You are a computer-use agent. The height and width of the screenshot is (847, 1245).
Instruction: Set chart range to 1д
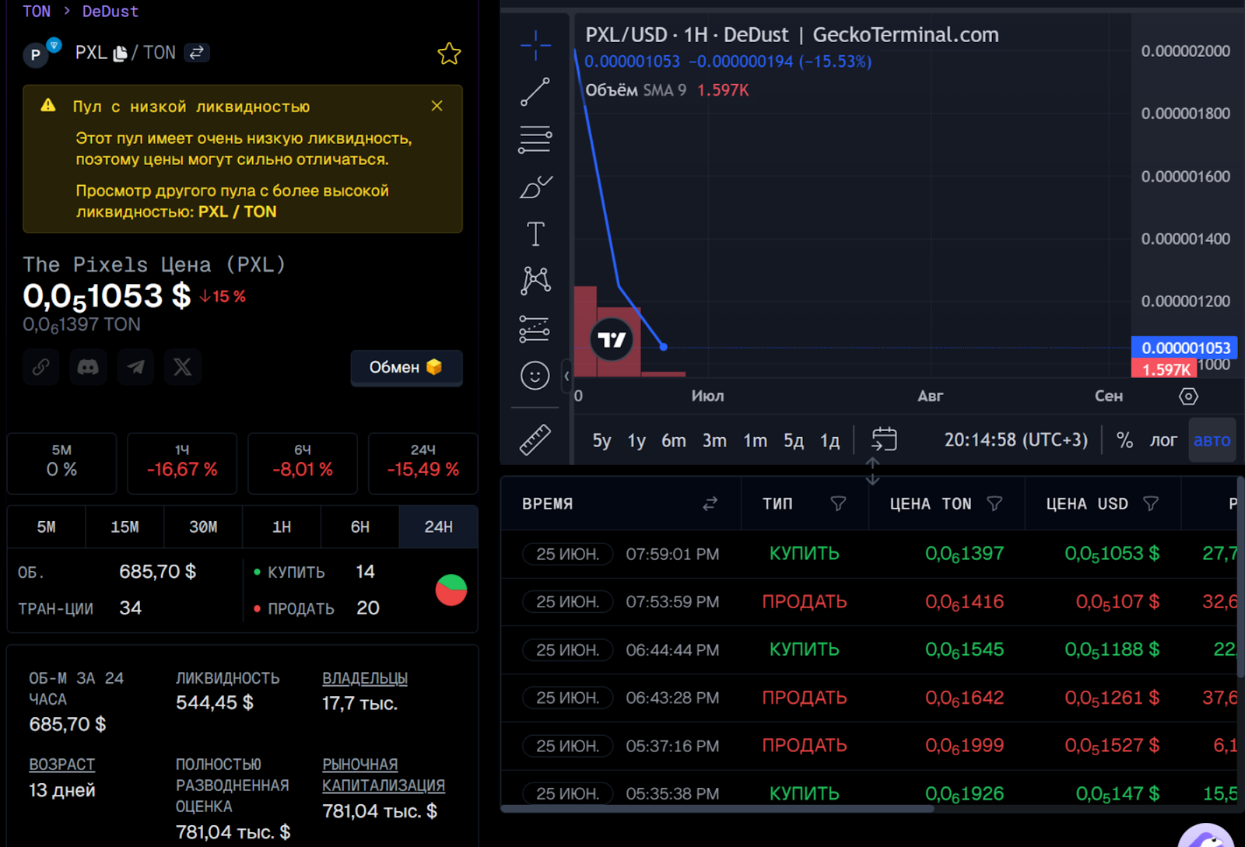coord(829,440)
